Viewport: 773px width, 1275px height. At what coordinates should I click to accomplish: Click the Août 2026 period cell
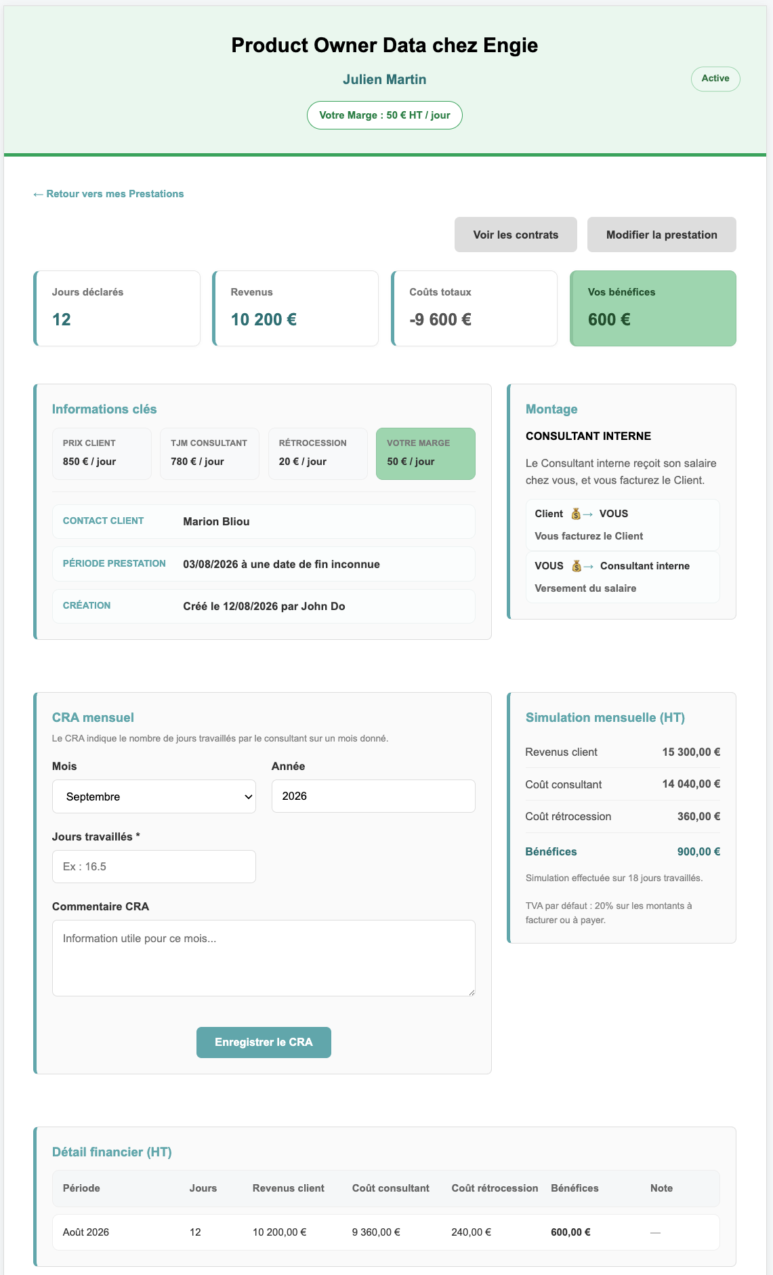86,1232
